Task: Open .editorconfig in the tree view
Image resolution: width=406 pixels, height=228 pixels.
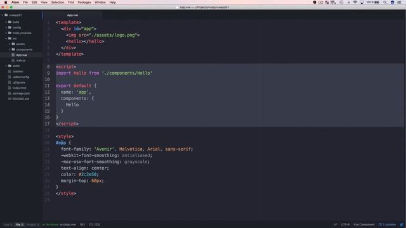Action: (21, 77)
